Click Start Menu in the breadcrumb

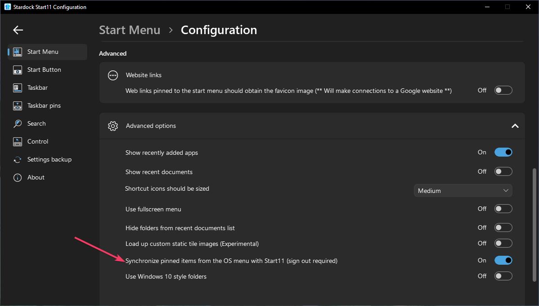pyautogui.click(x=130, y=30)
